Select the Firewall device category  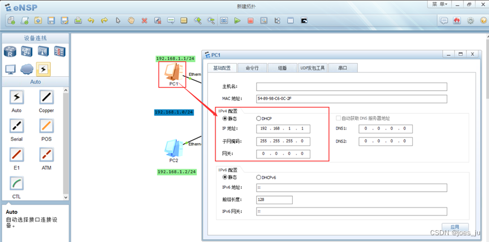[x=59, y=51]
